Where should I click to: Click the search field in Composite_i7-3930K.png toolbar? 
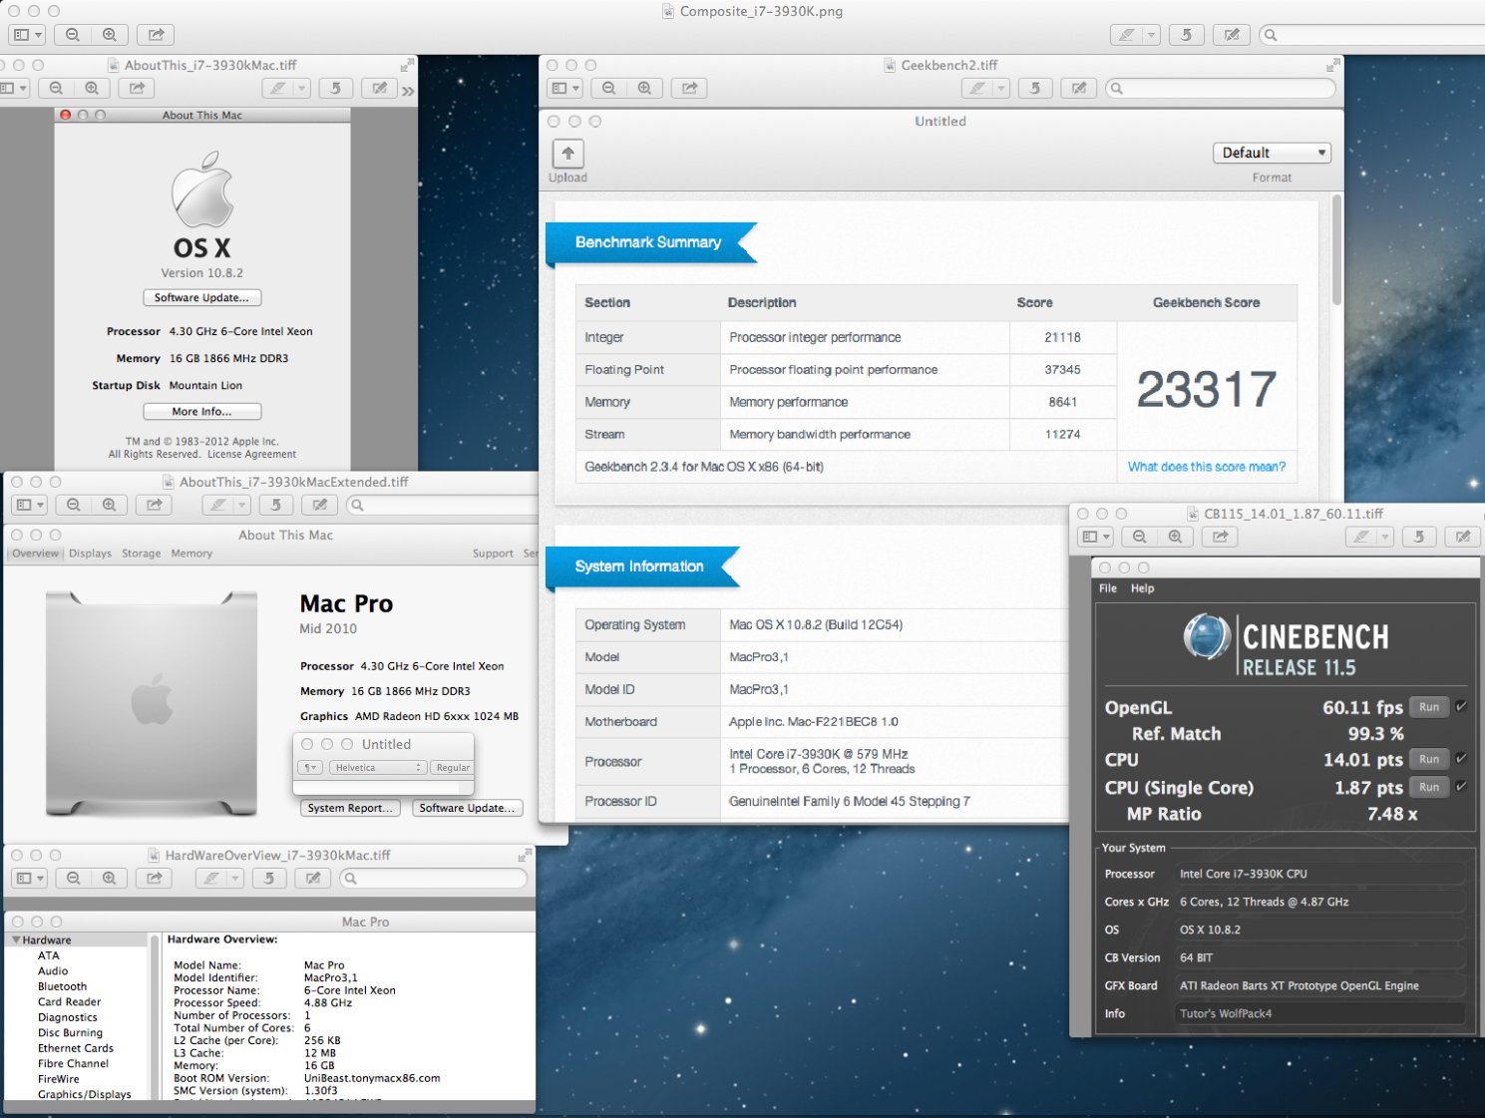click(1372, 35)
